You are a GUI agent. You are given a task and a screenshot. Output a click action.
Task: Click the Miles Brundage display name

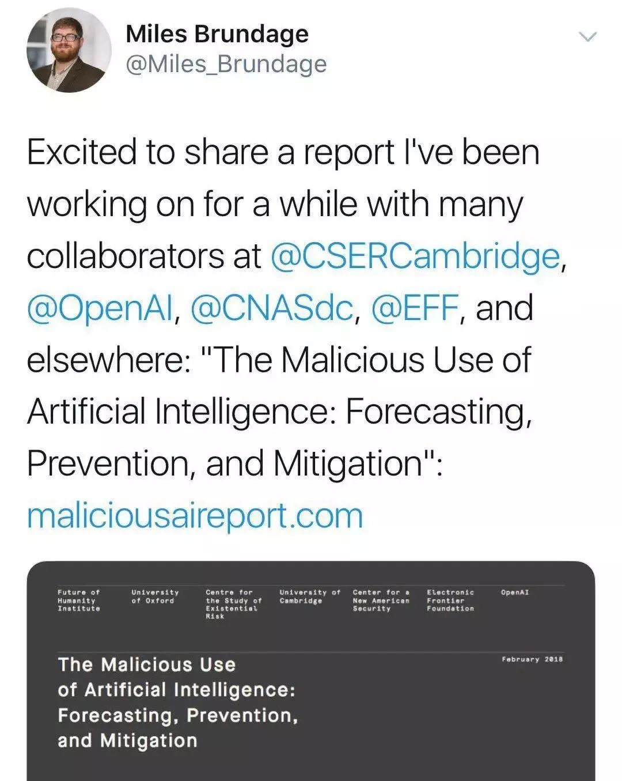(x=217, y=35)
